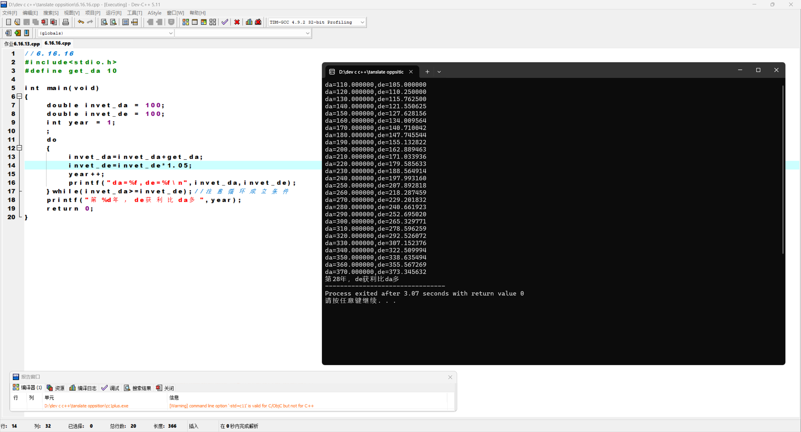The image size is (801, 432).
Task: Click the Print toolbar icon
Action: tap(66, 22)
